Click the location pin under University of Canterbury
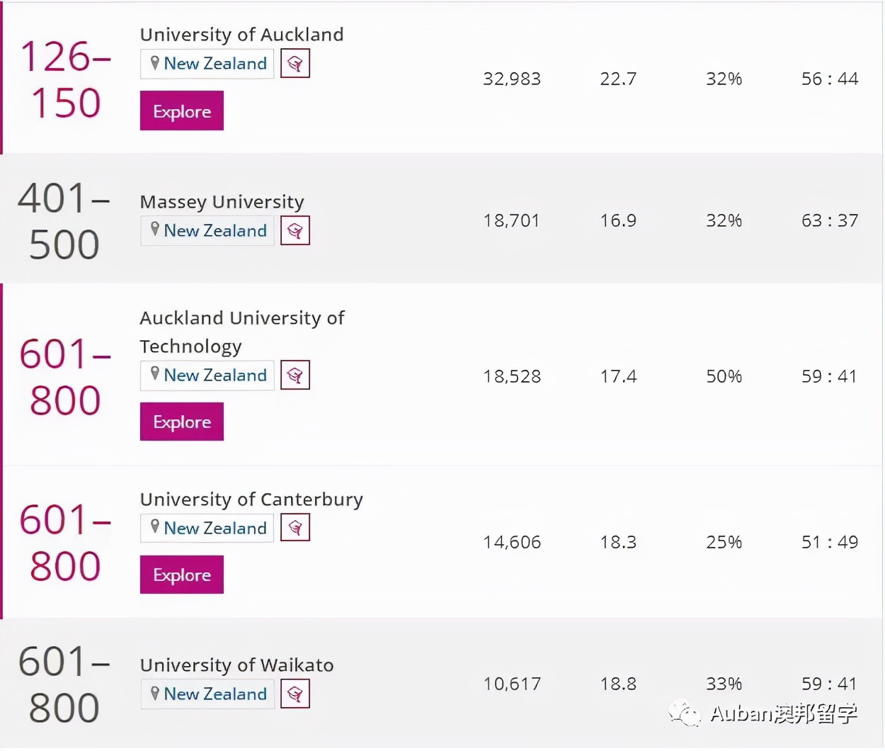885x751 pixels. click(154, 527)
